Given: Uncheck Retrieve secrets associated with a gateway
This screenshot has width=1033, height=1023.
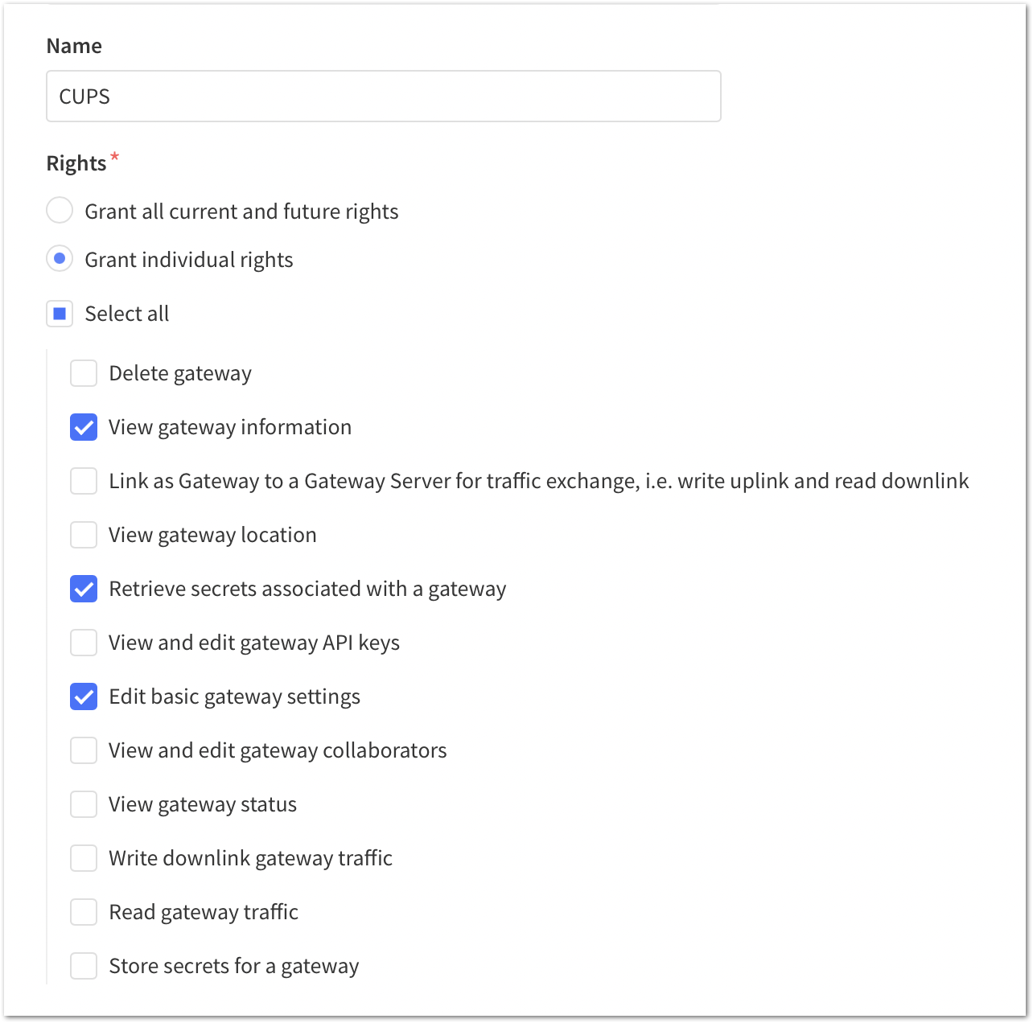Looking at the screenshot, I should tap(84, 589).
